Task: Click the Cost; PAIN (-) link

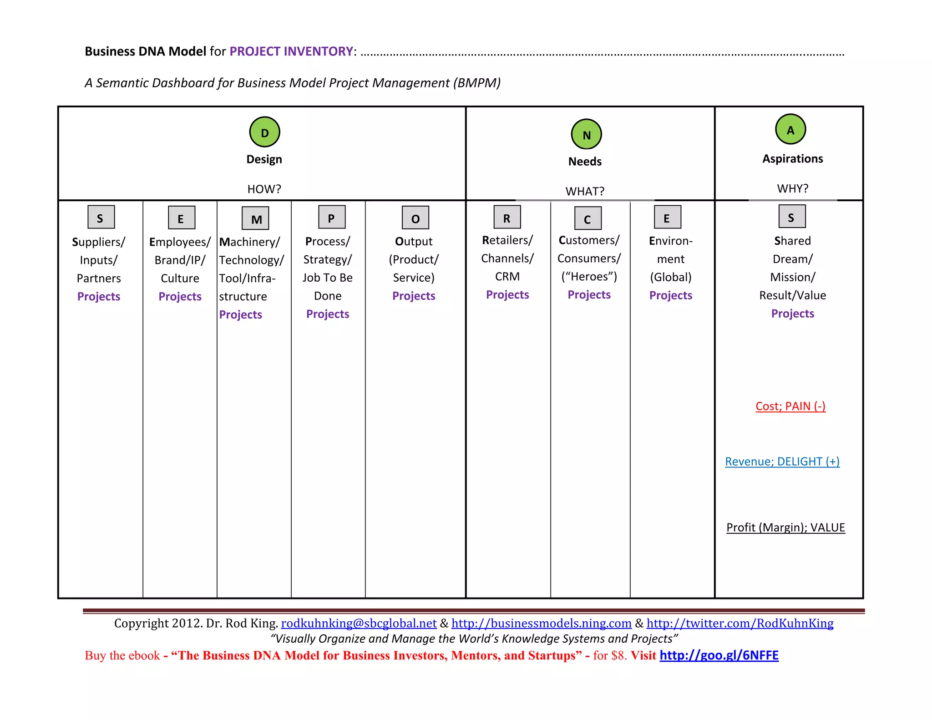Action: (790, 406)
